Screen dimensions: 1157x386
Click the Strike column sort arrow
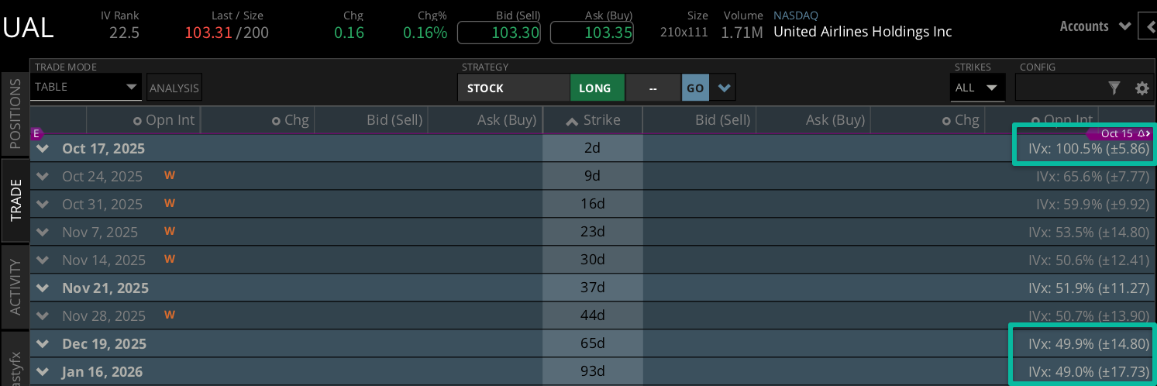pyautogui.click(x=572, y=121)
